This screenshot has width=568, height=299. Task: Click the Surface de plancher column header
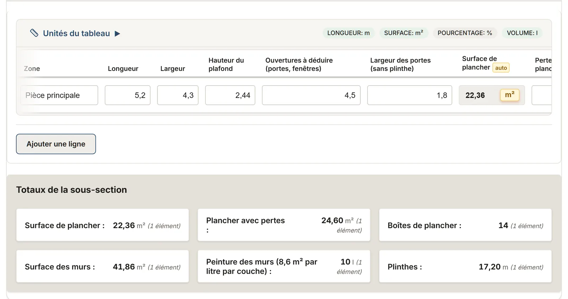[479, 63]
